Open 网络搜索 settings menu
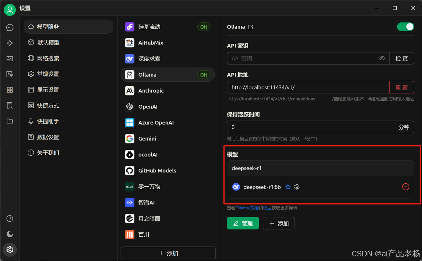Viewport: 422px width, 261px height. click(x=69, y=58)
